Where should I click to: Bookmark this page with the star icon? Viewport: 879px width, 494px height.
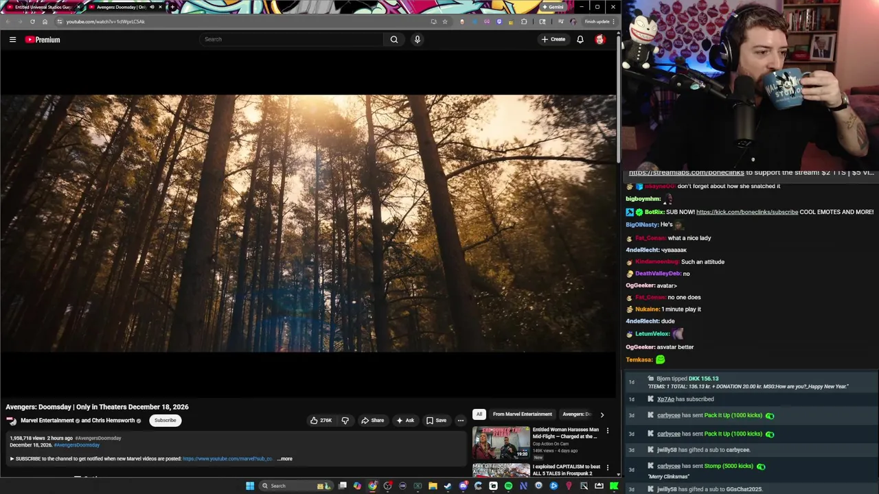[x=445, y=21]
